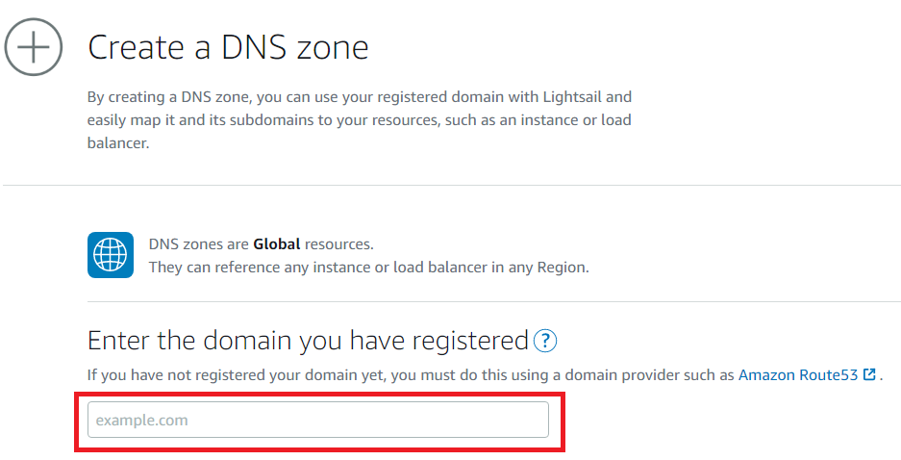Image resolution: width=901 pixels, height=460 pixels.
Task: Focus the example.com domain input field
Action: [317, 421]
